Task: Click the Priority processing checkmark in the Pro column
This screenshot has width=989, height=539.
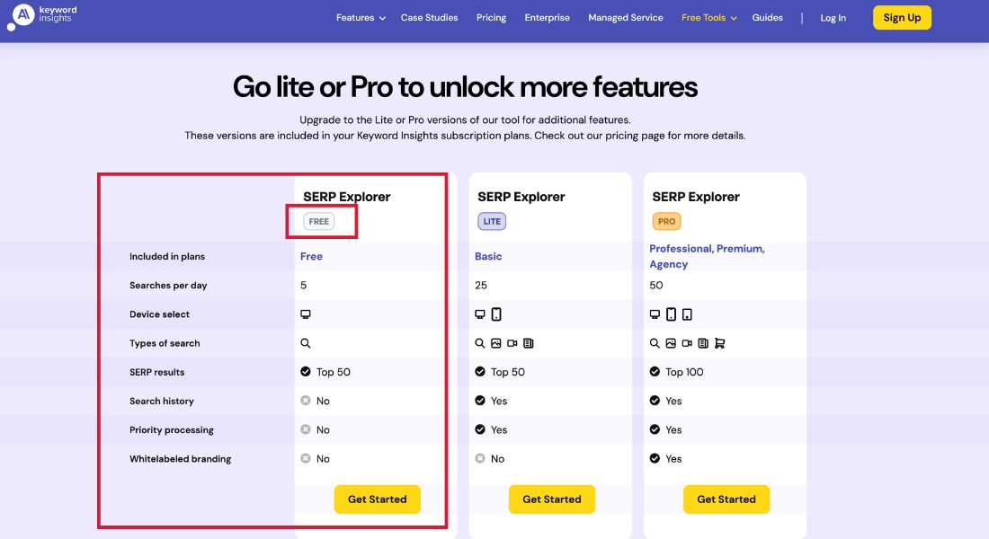Action: [655, 429]
